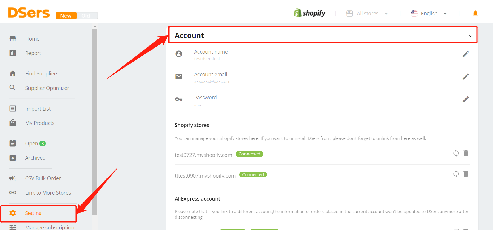Open the CSV Bulk Order page

click(43, 178)
